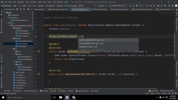Open Project panel options gear

coord(28,9)
